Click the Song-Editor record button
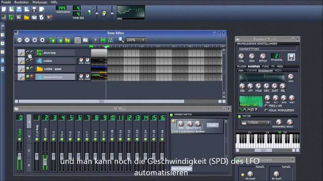 pos(27,40)
